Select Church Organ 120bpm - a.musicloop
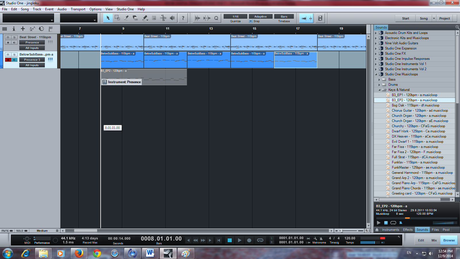Viewport: 460px width, 259px height. point(419,116)
